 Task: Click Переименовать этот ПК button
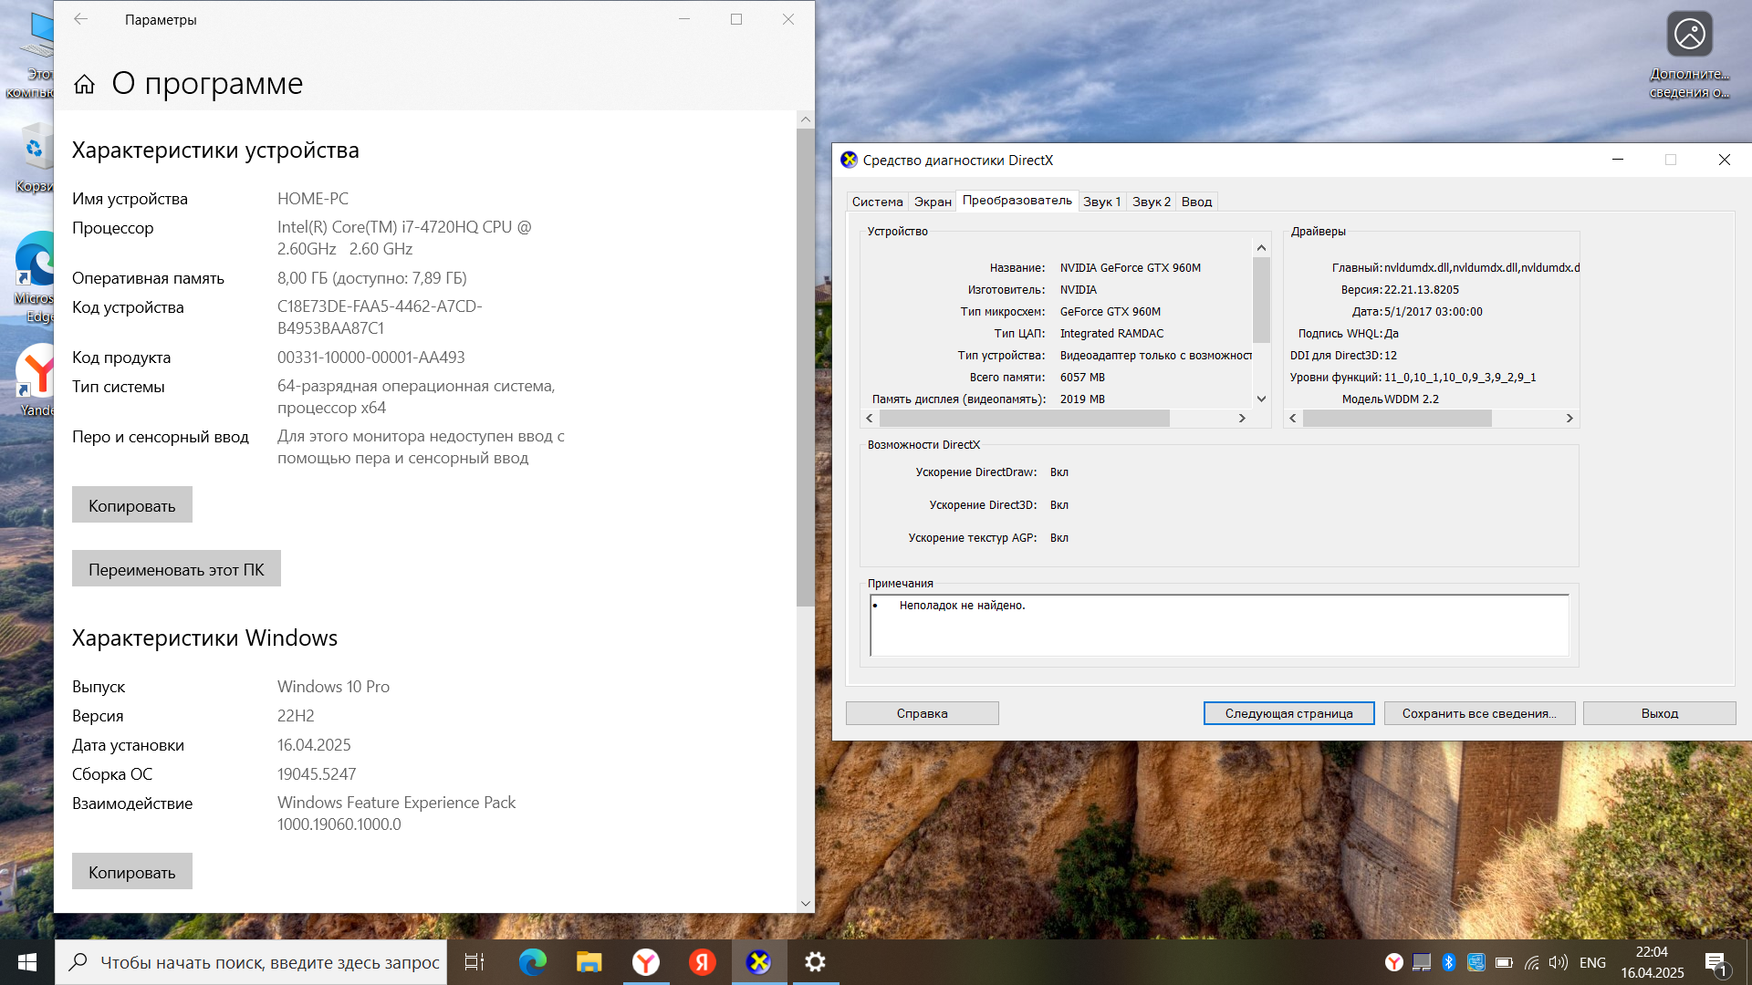(176, 569)
